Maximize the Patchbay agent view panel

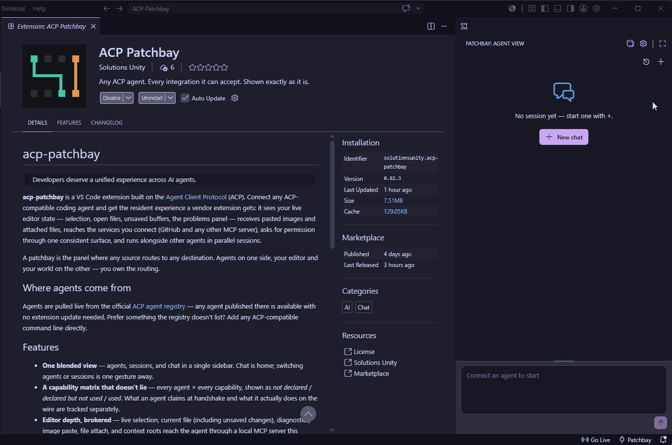663,44
